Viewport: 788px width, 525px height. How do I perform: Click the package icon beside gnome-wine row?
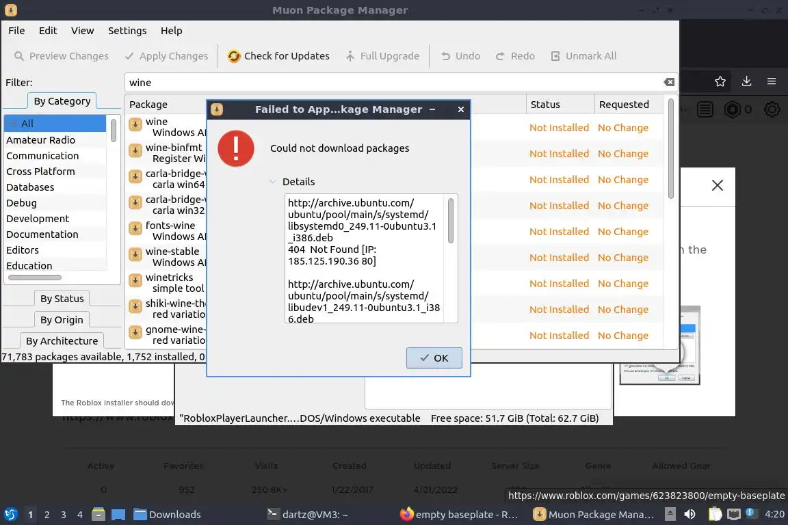tap(135, 332)
